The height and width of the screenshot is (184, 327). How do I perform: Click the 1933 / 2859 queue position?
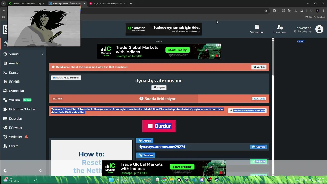259,99
